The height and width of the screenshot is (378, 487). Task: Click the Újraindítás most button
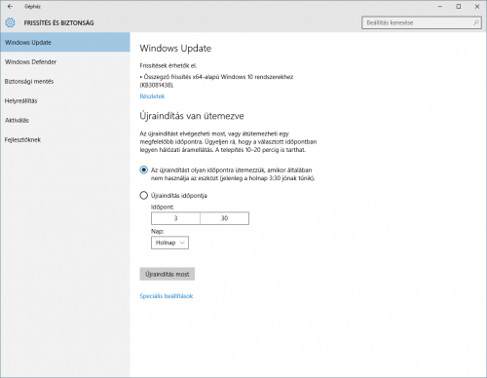pos(168,274)
